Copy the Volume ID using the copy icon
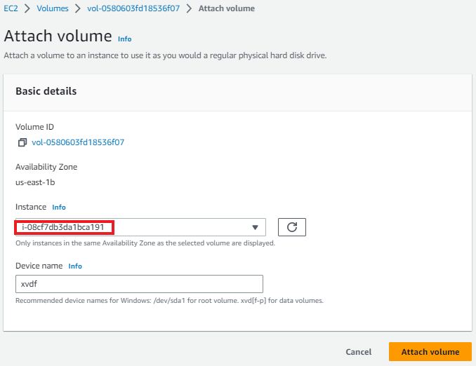476x366 pixels. [22, 142]
